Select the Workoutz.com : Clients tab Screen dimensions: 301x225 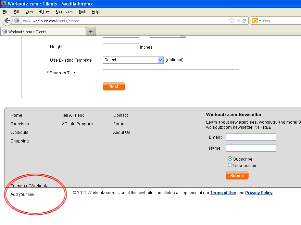click(x=43, y=32)
